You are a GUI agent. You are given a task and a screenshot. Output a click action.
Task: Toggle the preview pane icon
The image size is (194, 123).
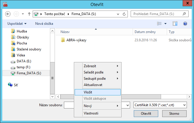pyautogui.click(x=175, y=24)
